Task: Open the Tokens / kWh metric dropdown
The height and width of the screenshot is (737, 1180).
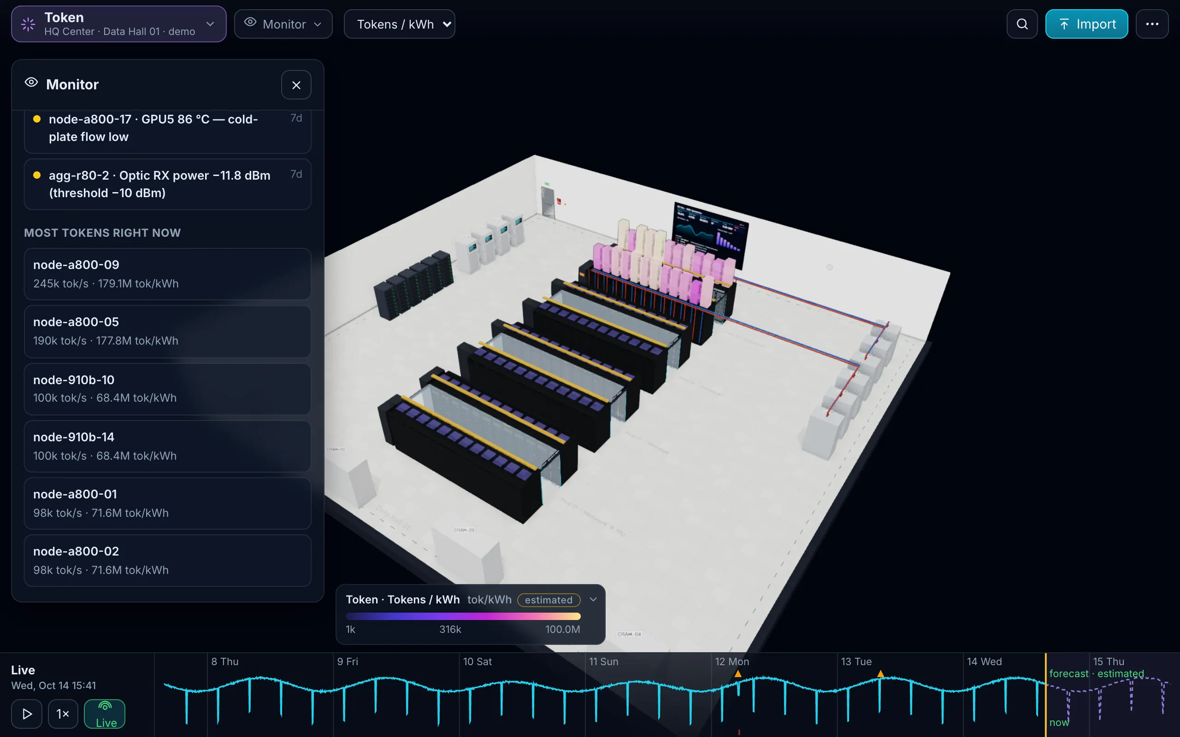Action: coord(399,24)
